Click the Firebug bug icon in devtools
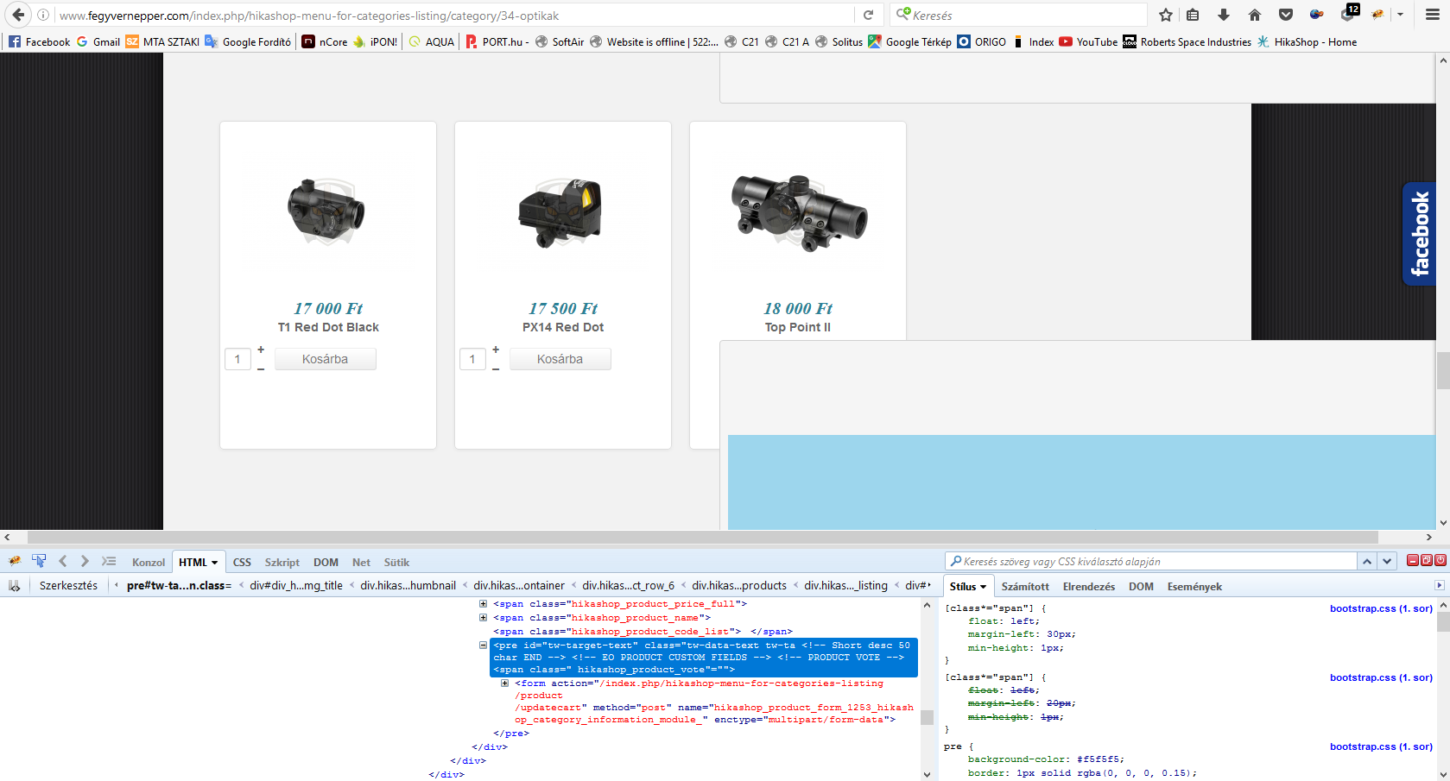The image size is (1450, 781). (15, 561)
